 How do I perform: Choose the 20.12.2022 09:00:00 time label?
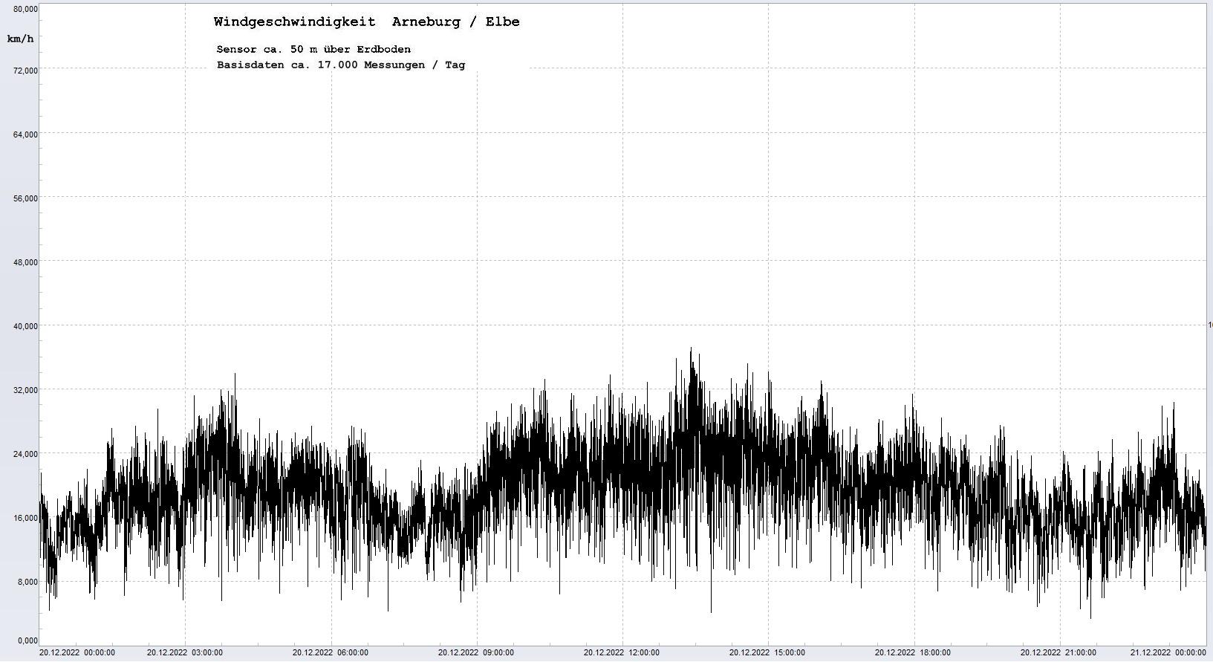coord(475,653)
